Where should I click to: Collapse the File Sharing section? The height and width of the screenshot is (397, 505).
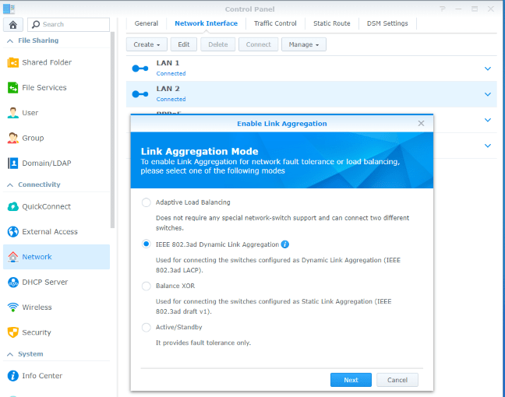point(9,40)
